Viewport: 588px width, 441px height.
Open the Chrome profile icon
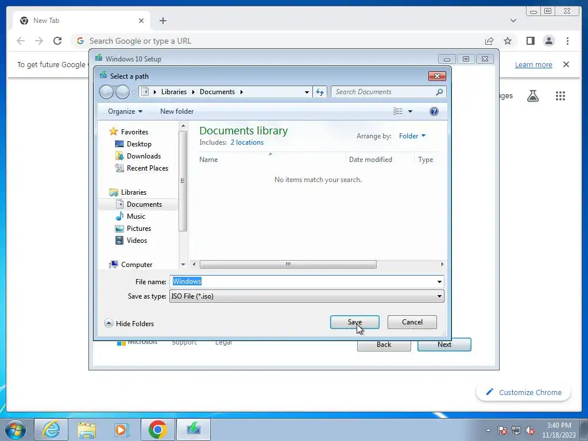[548, 41]
